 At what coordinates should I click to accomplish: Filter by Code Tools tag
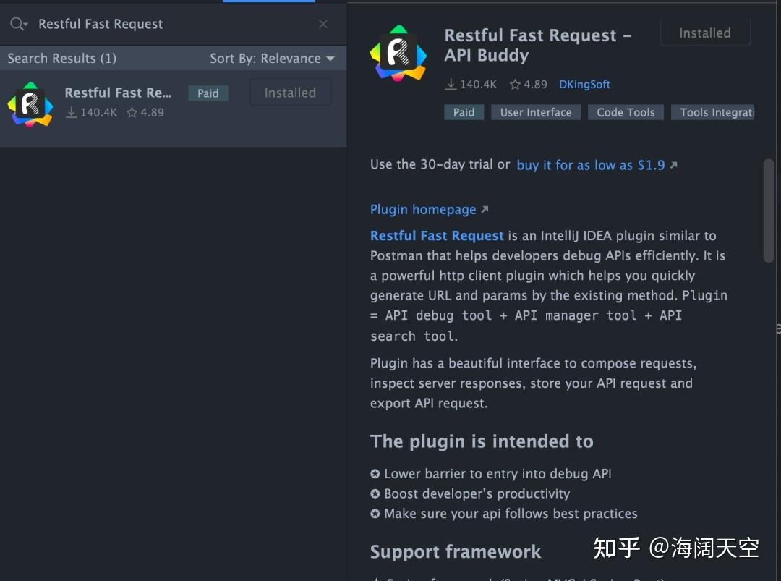[626, 113]
